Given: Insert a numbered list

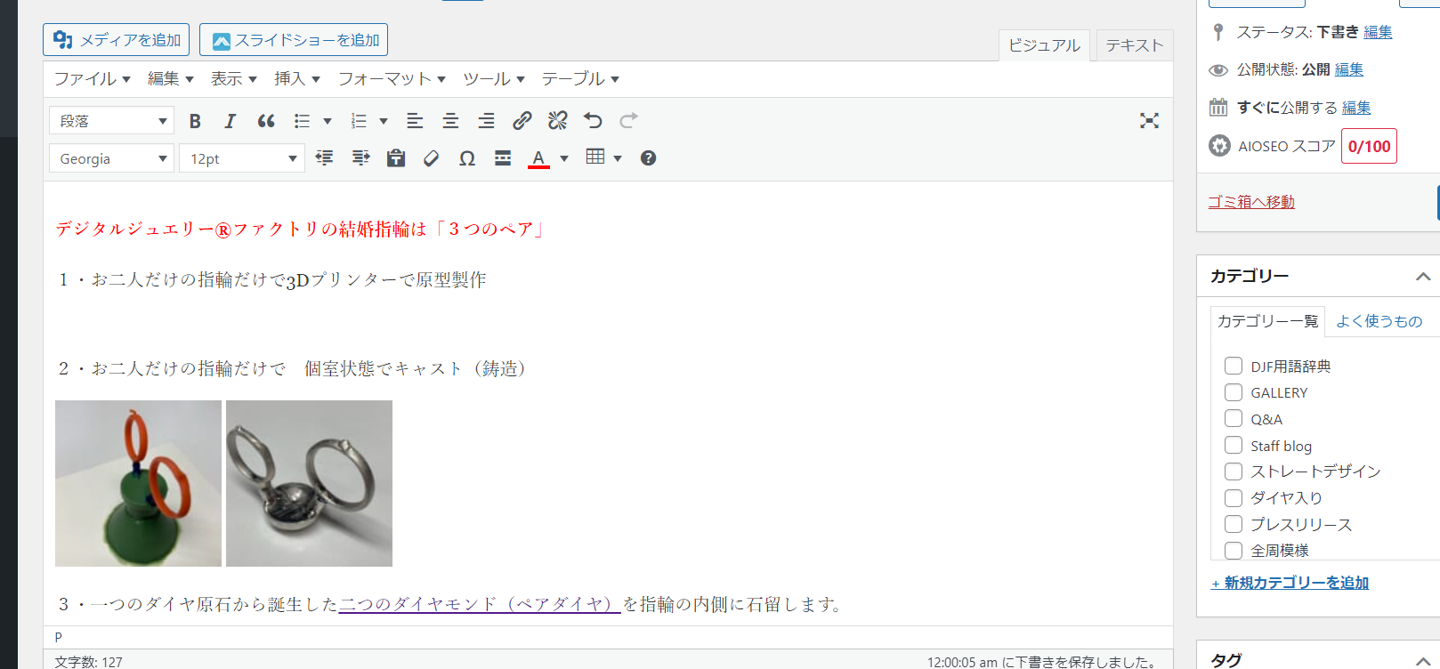Looking at the screenshot, I should coord(359,121).
